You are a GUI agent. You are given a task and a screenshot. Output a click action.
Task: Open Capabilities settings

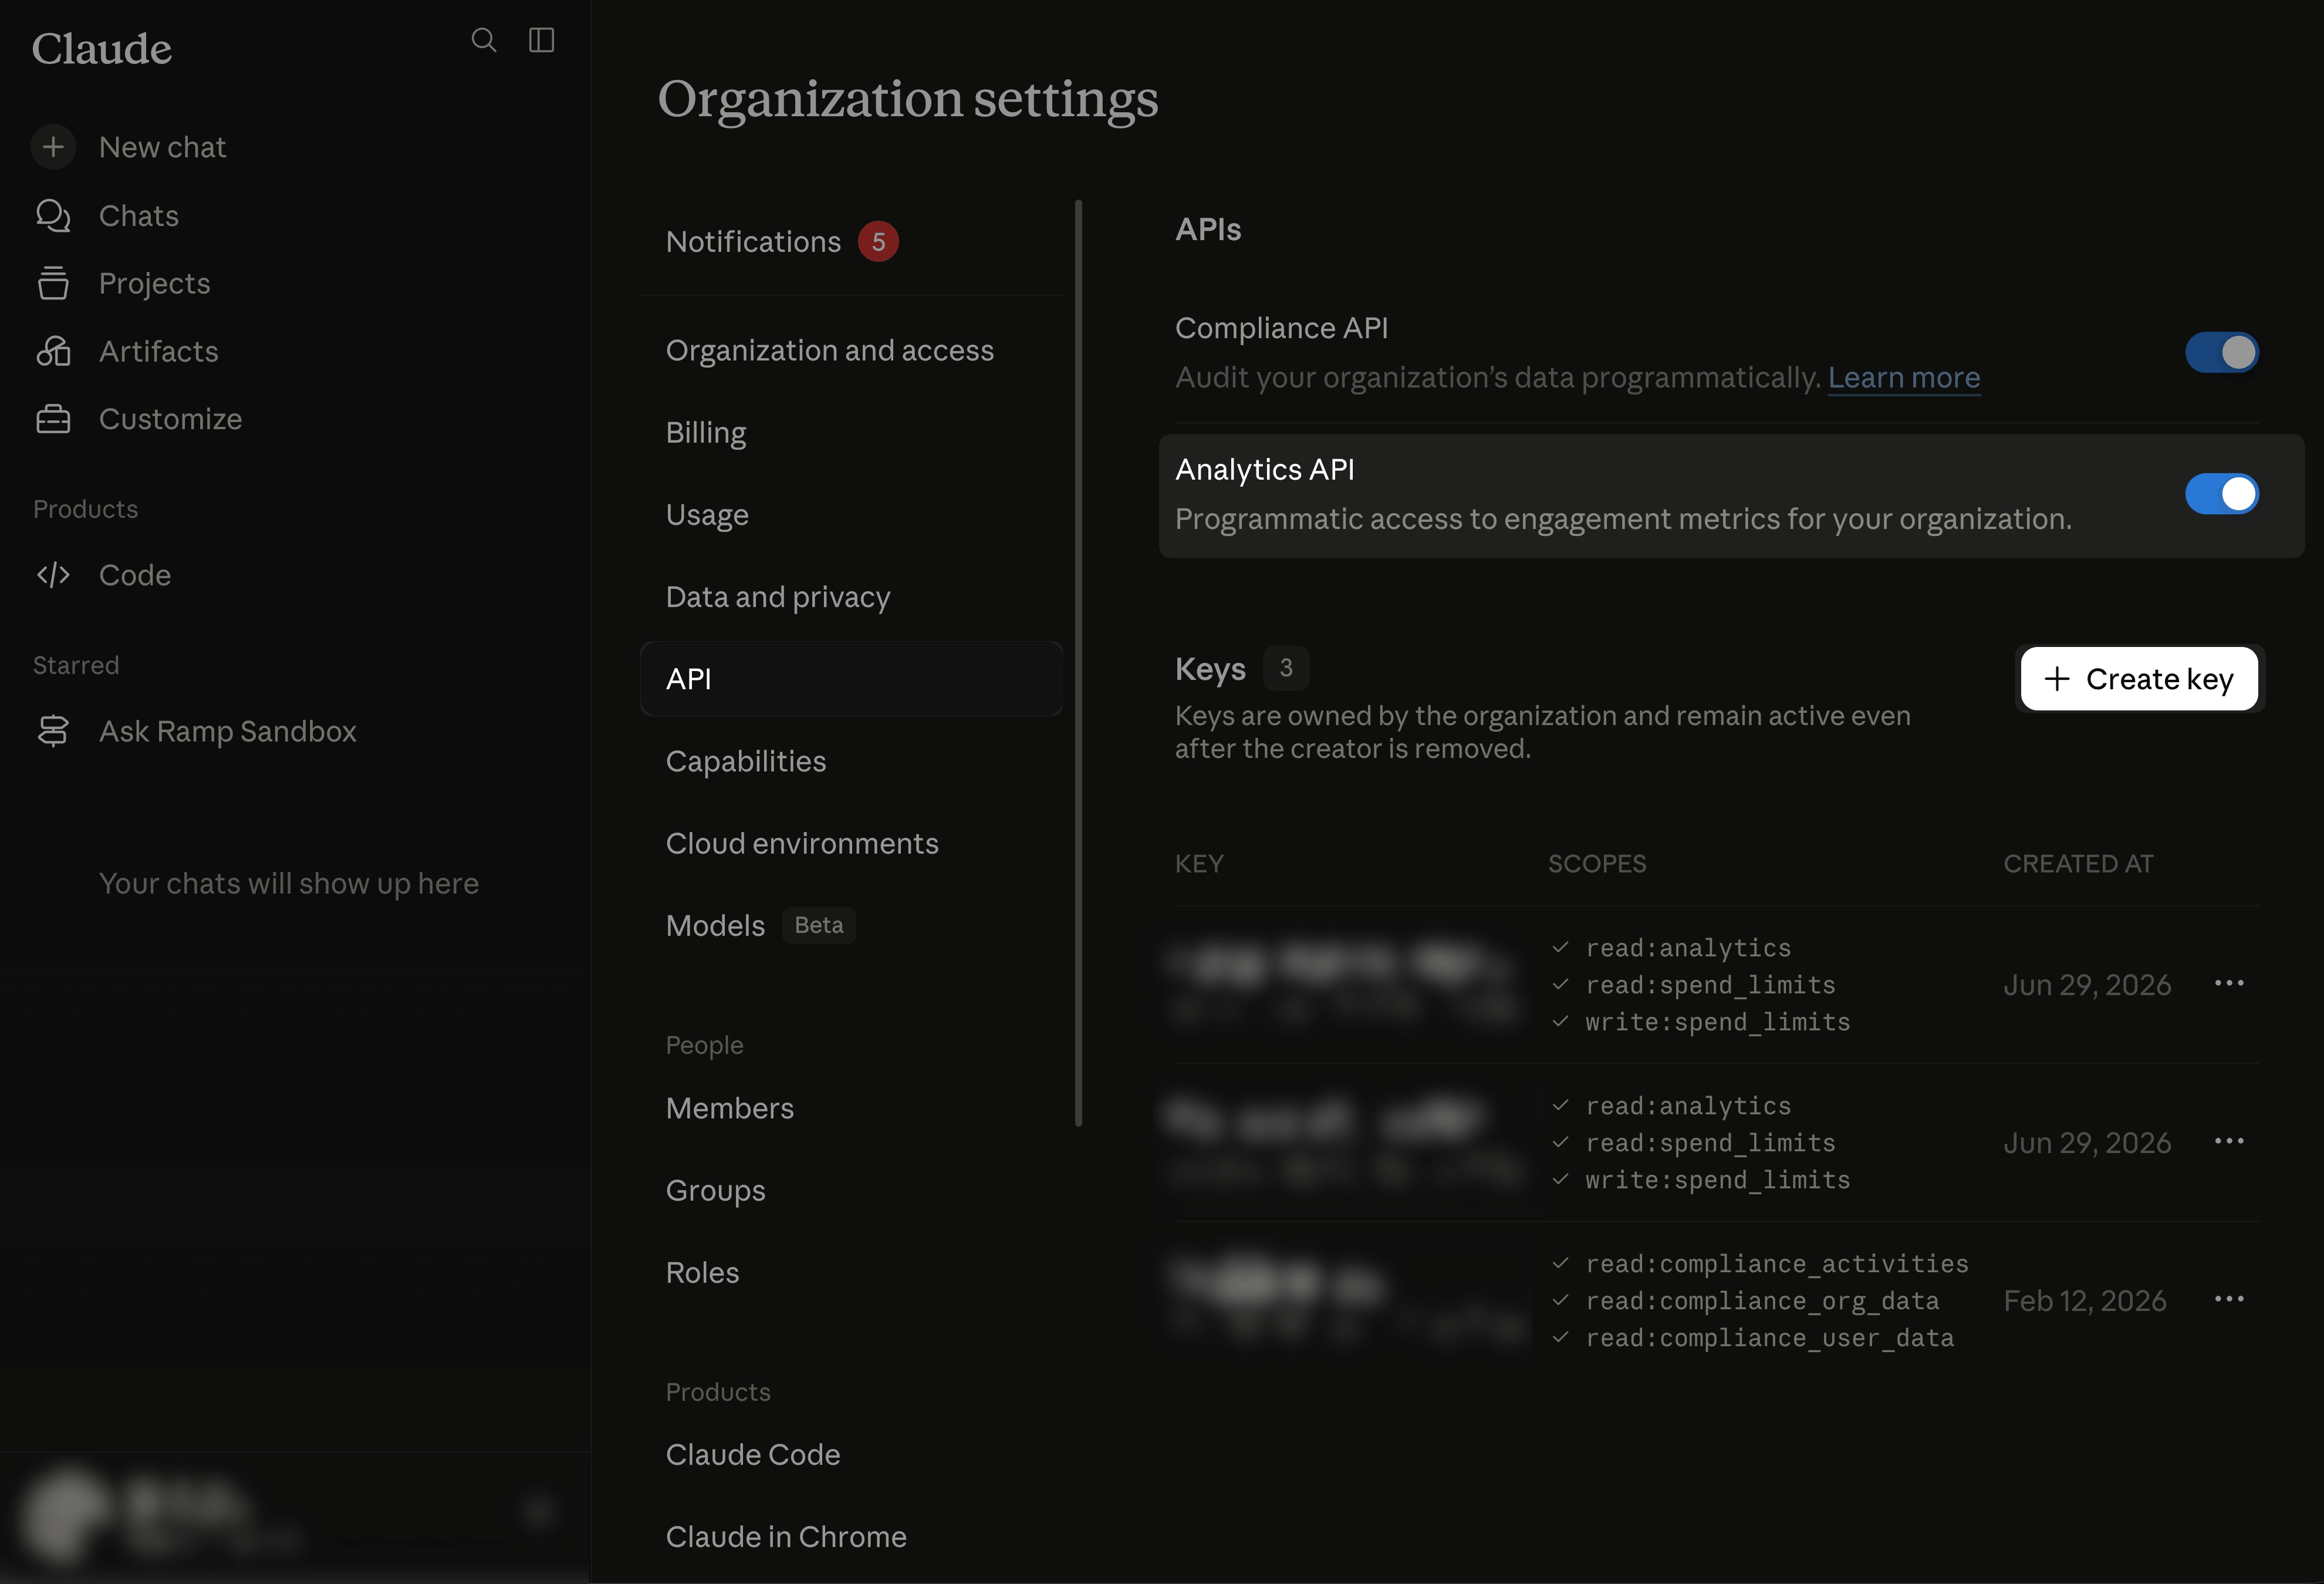tap(852, 761)
